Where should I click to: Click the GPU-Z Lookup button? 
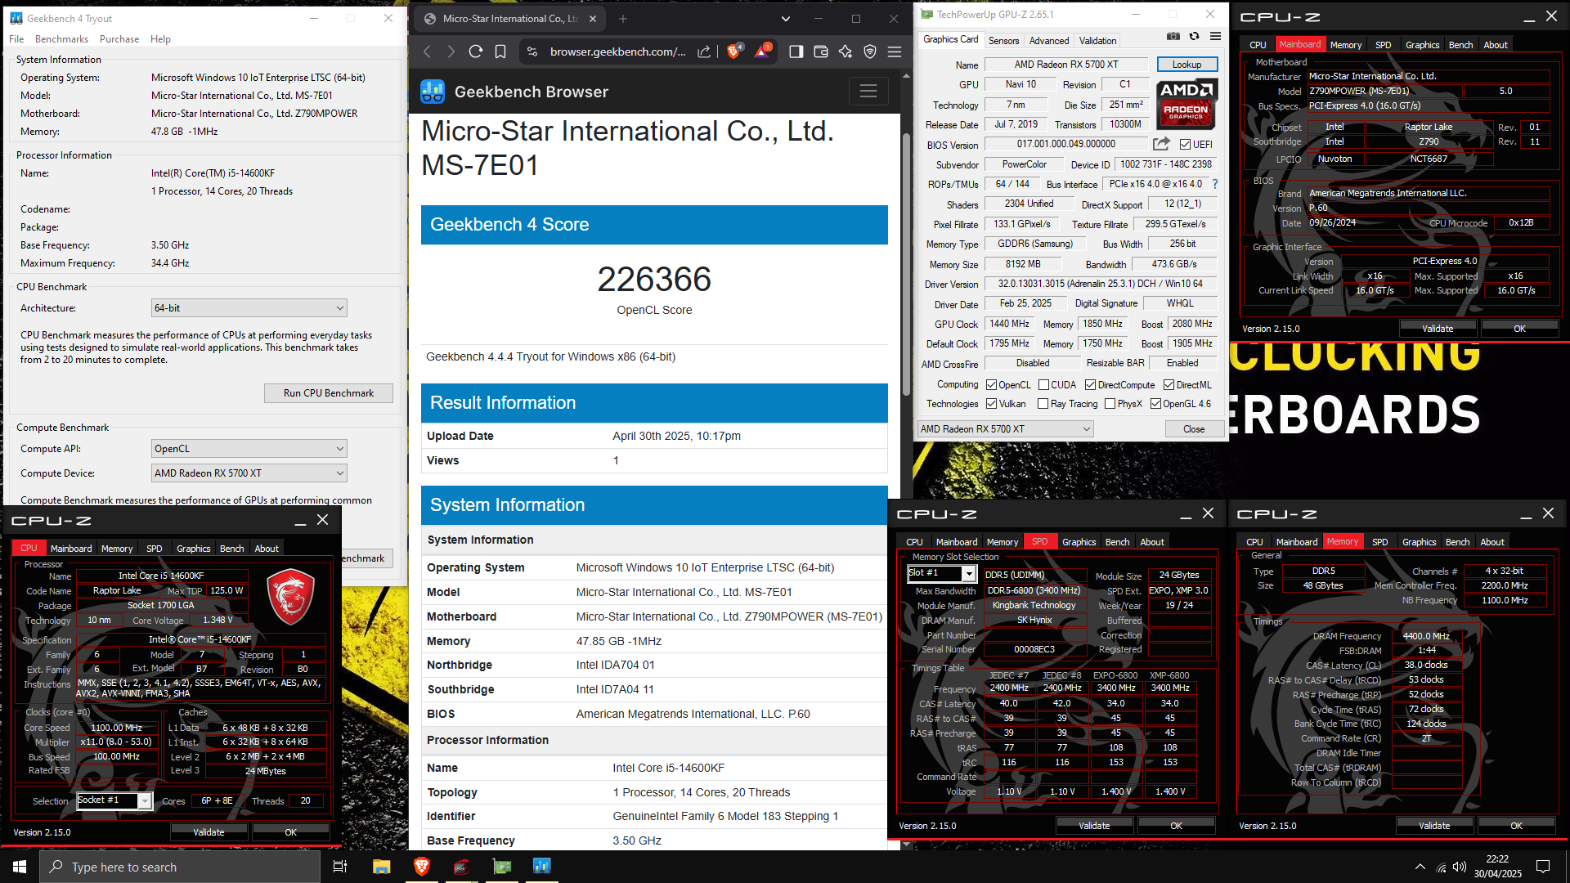(1186, 65)
